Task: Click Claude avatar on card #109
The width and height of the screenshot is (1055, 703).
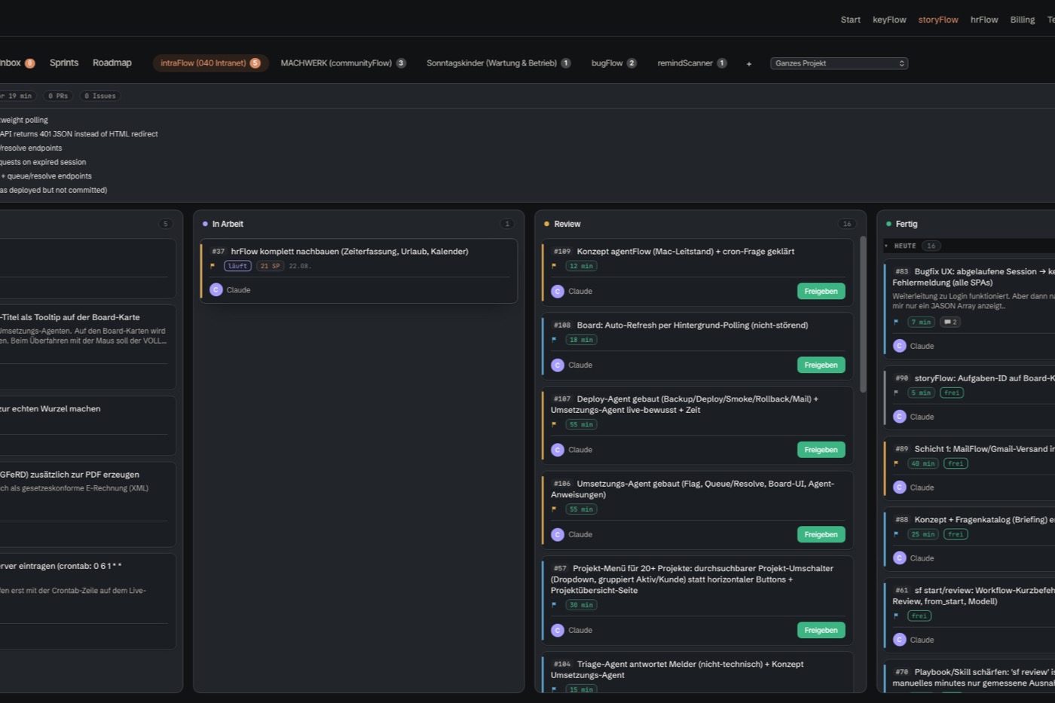Action: [558, 291]
